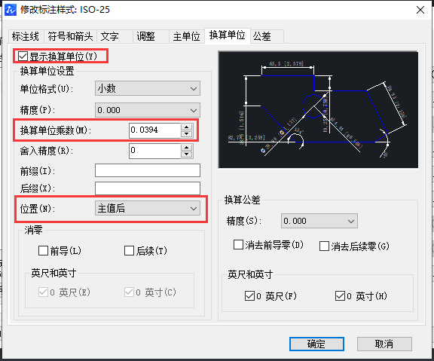Click the 换算单位乘数 value field
Screen dimensions: 434x361
pos(154,130)
